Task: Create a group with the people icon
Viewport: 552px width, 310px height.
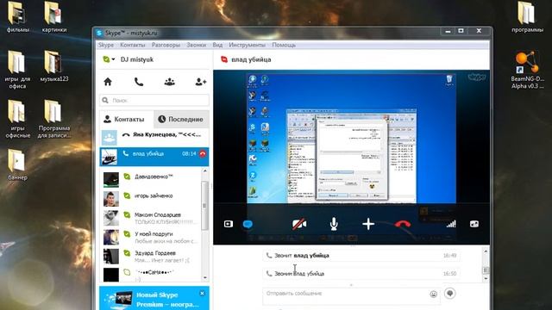Action: [170, 82]
